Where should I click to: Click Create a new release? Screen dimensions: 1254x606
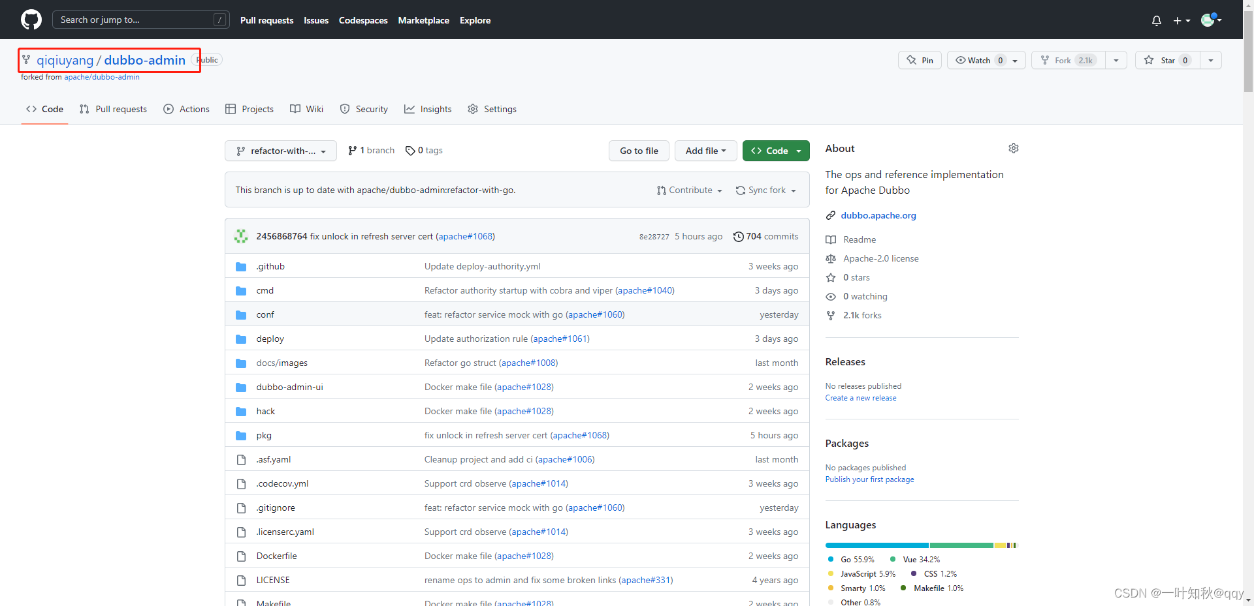[860, 398]
